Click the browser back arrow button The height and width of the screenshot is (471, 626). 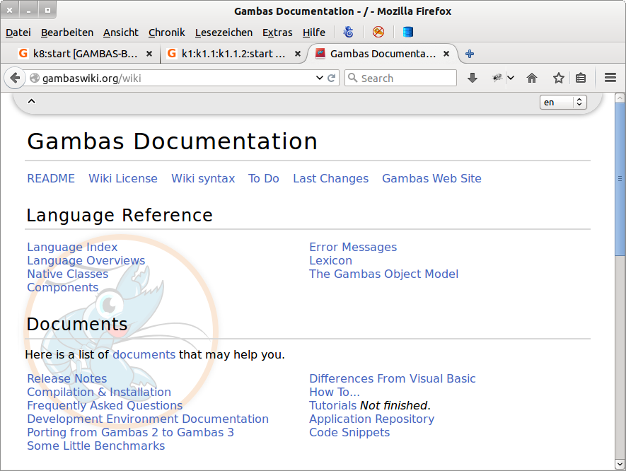pos(14,78)
